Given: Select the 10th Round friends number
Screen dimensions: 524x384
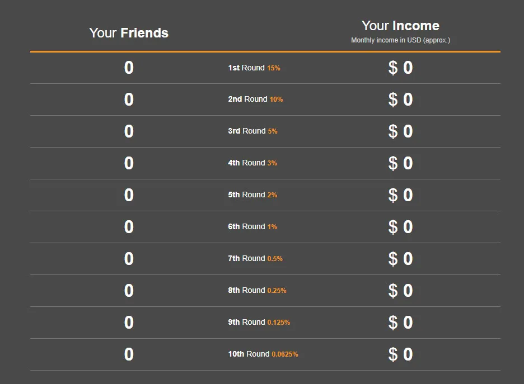Looking at the screenshot, I should tap(129, 354).
